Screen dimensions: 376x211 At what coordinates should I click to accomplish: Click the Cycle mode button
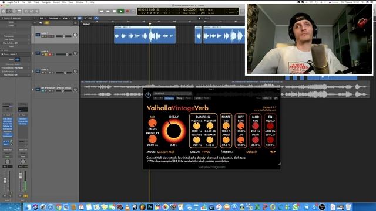tap(133, 11)
